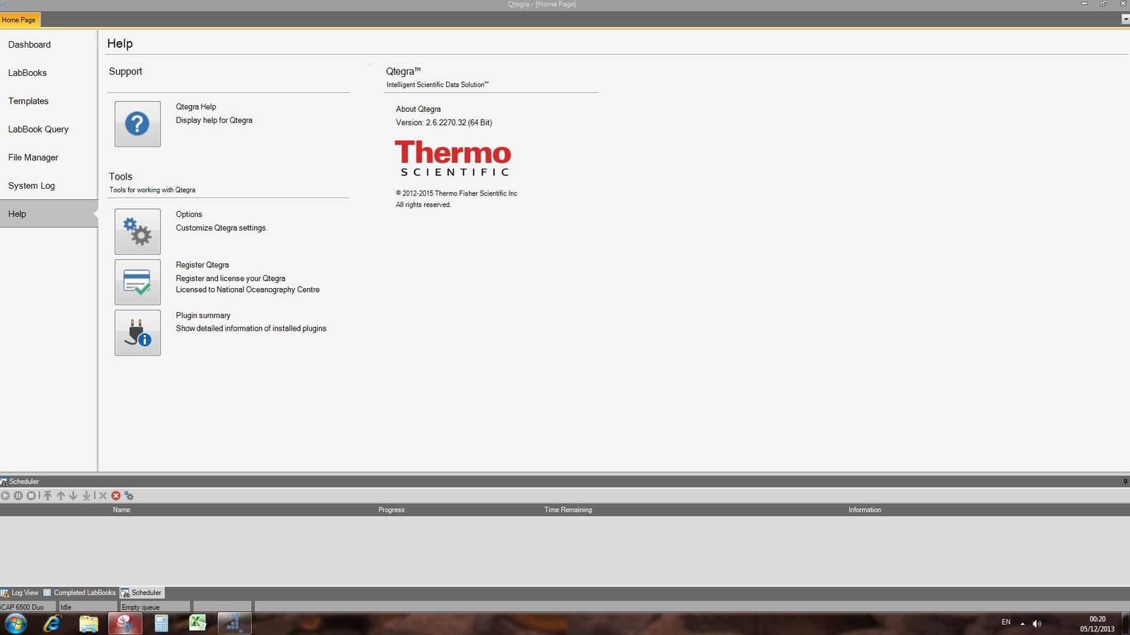Move selected queue item up one

(61, 496)
